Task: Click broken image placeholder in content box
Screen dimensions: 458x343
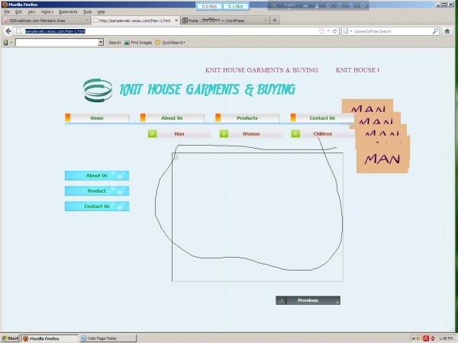Action: (x=176, y=157)
